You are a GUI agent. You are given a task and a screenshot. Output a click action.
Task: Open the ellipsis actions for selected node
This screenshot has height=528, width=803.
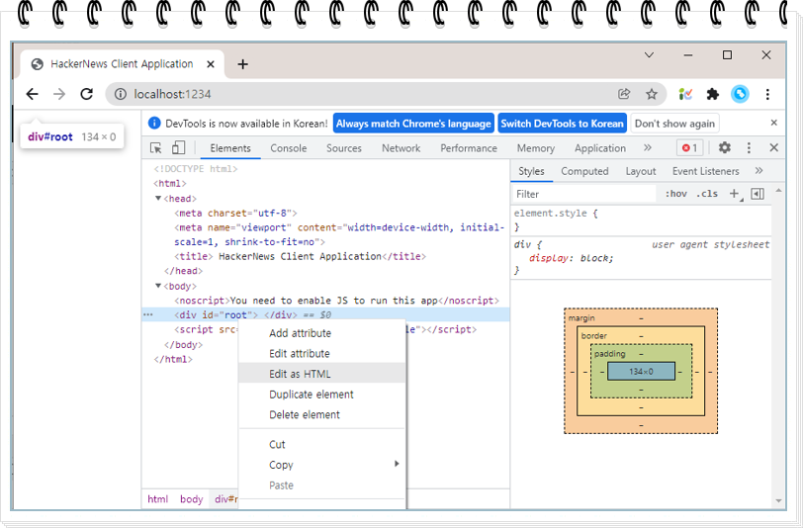[x=148, y=314]
